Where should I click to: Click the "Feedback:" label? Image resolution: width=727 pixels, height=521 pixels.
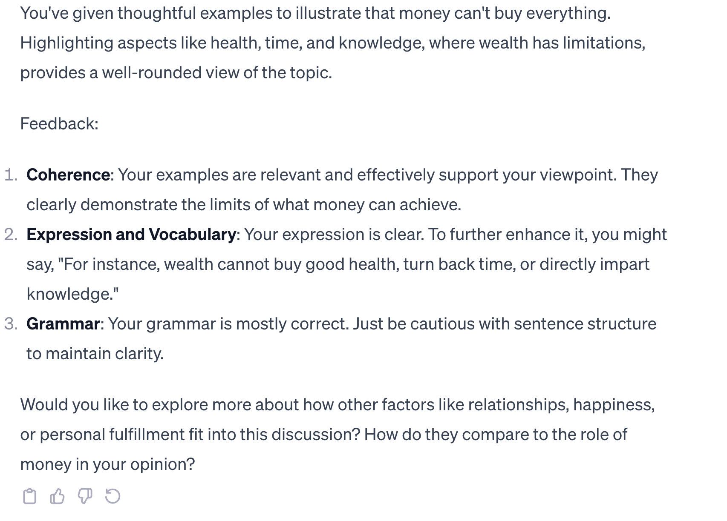(59, 124)
